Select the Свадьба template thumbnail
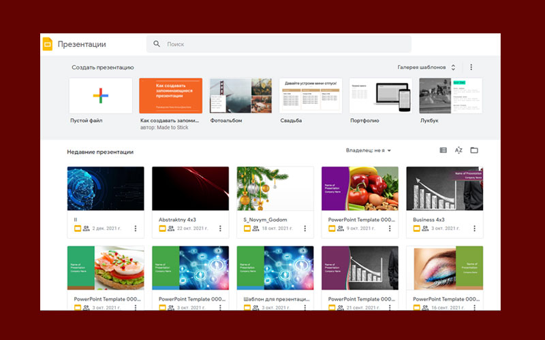Screen dimensions: 545x340 pyautogui.click(x=311, y=96)
